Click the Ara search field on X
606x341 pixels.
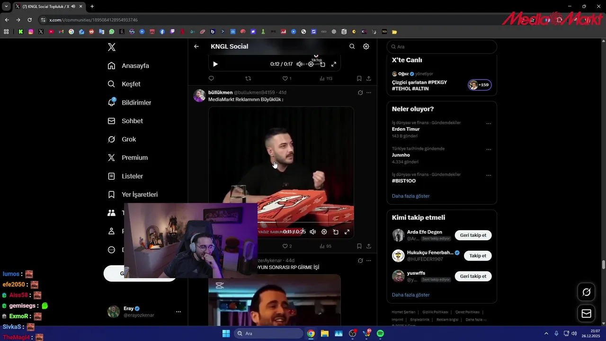[x=442, y=47]
